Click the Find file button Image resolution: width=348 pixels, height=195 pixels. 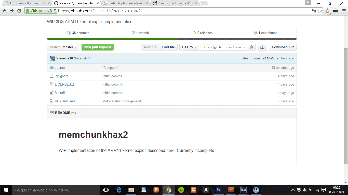click(168, 47)
